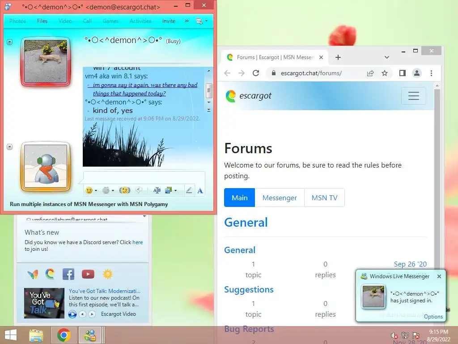
Task: Open your own display picture options arrow
Action: pyautogui.click(x=10, y=147)
